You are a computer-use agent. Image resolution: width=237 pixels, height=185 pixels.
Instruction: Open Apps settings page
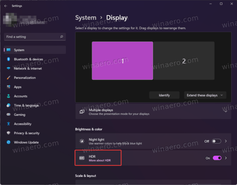pos(35,87)
